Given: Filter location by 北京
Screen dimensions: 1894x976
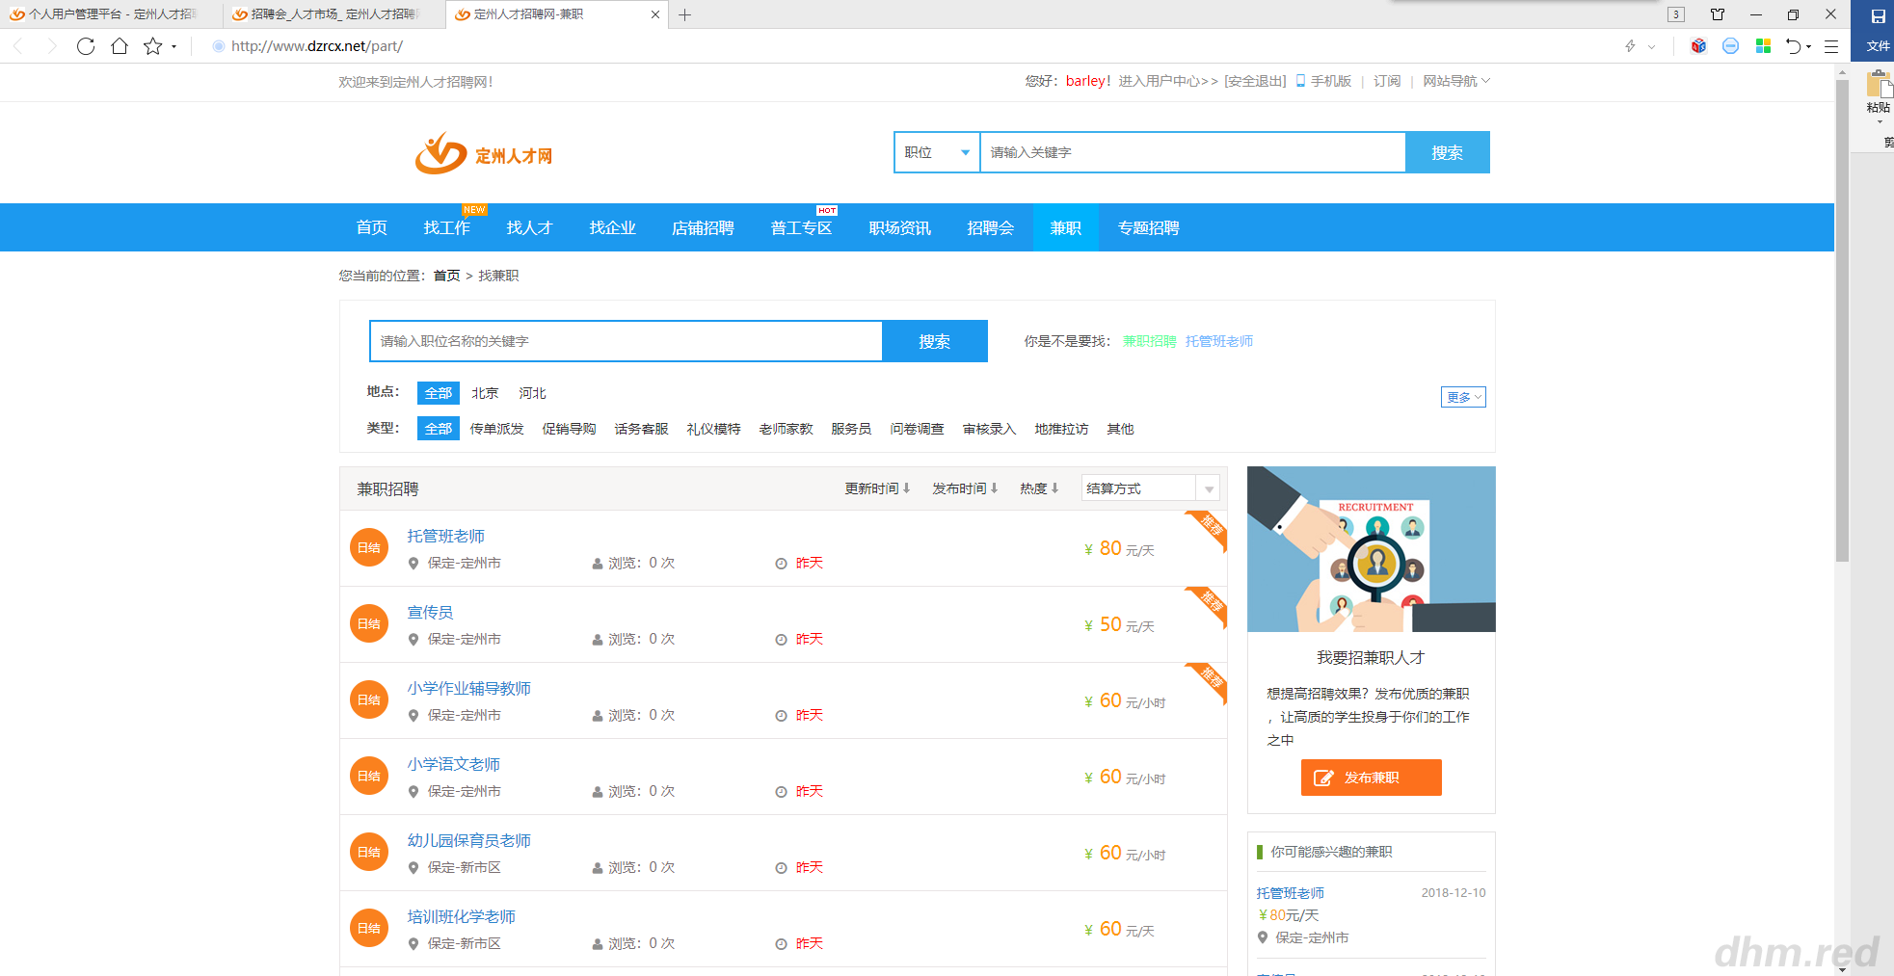Looking at the screenshot, I should (485, 393).
